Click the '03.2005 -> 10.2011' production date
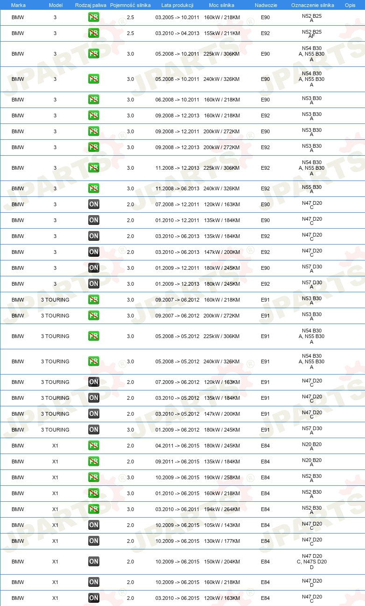The height and width of the screenshot is (606, 365). tap(177, 17)
